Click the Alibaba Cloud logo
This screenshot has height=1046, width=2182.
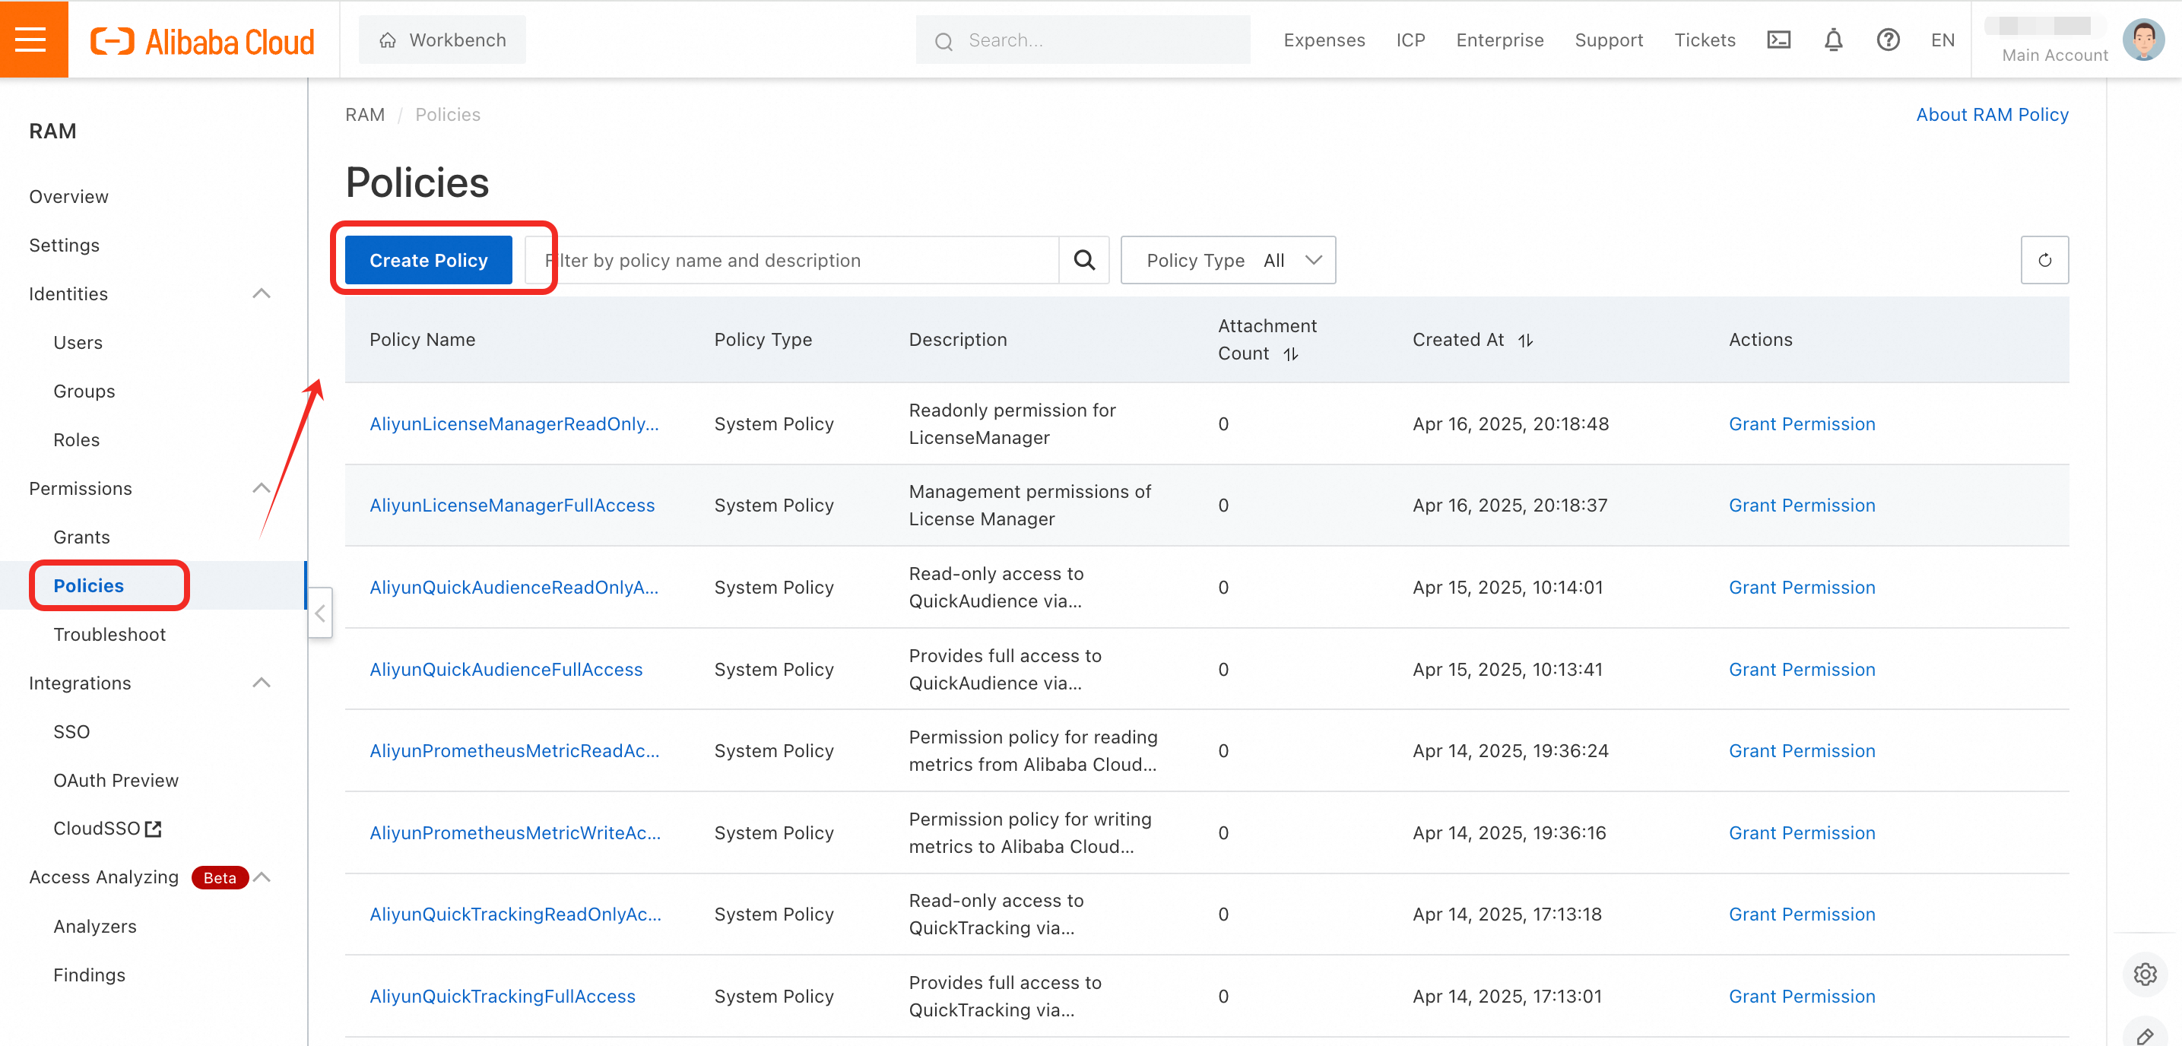point(202,40)
